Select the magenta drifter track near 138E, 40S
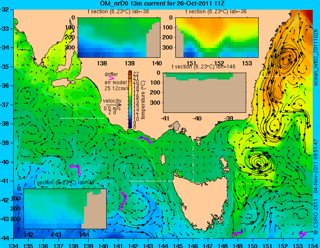Screen dimensions: 320x248 (x=75, y=170)
